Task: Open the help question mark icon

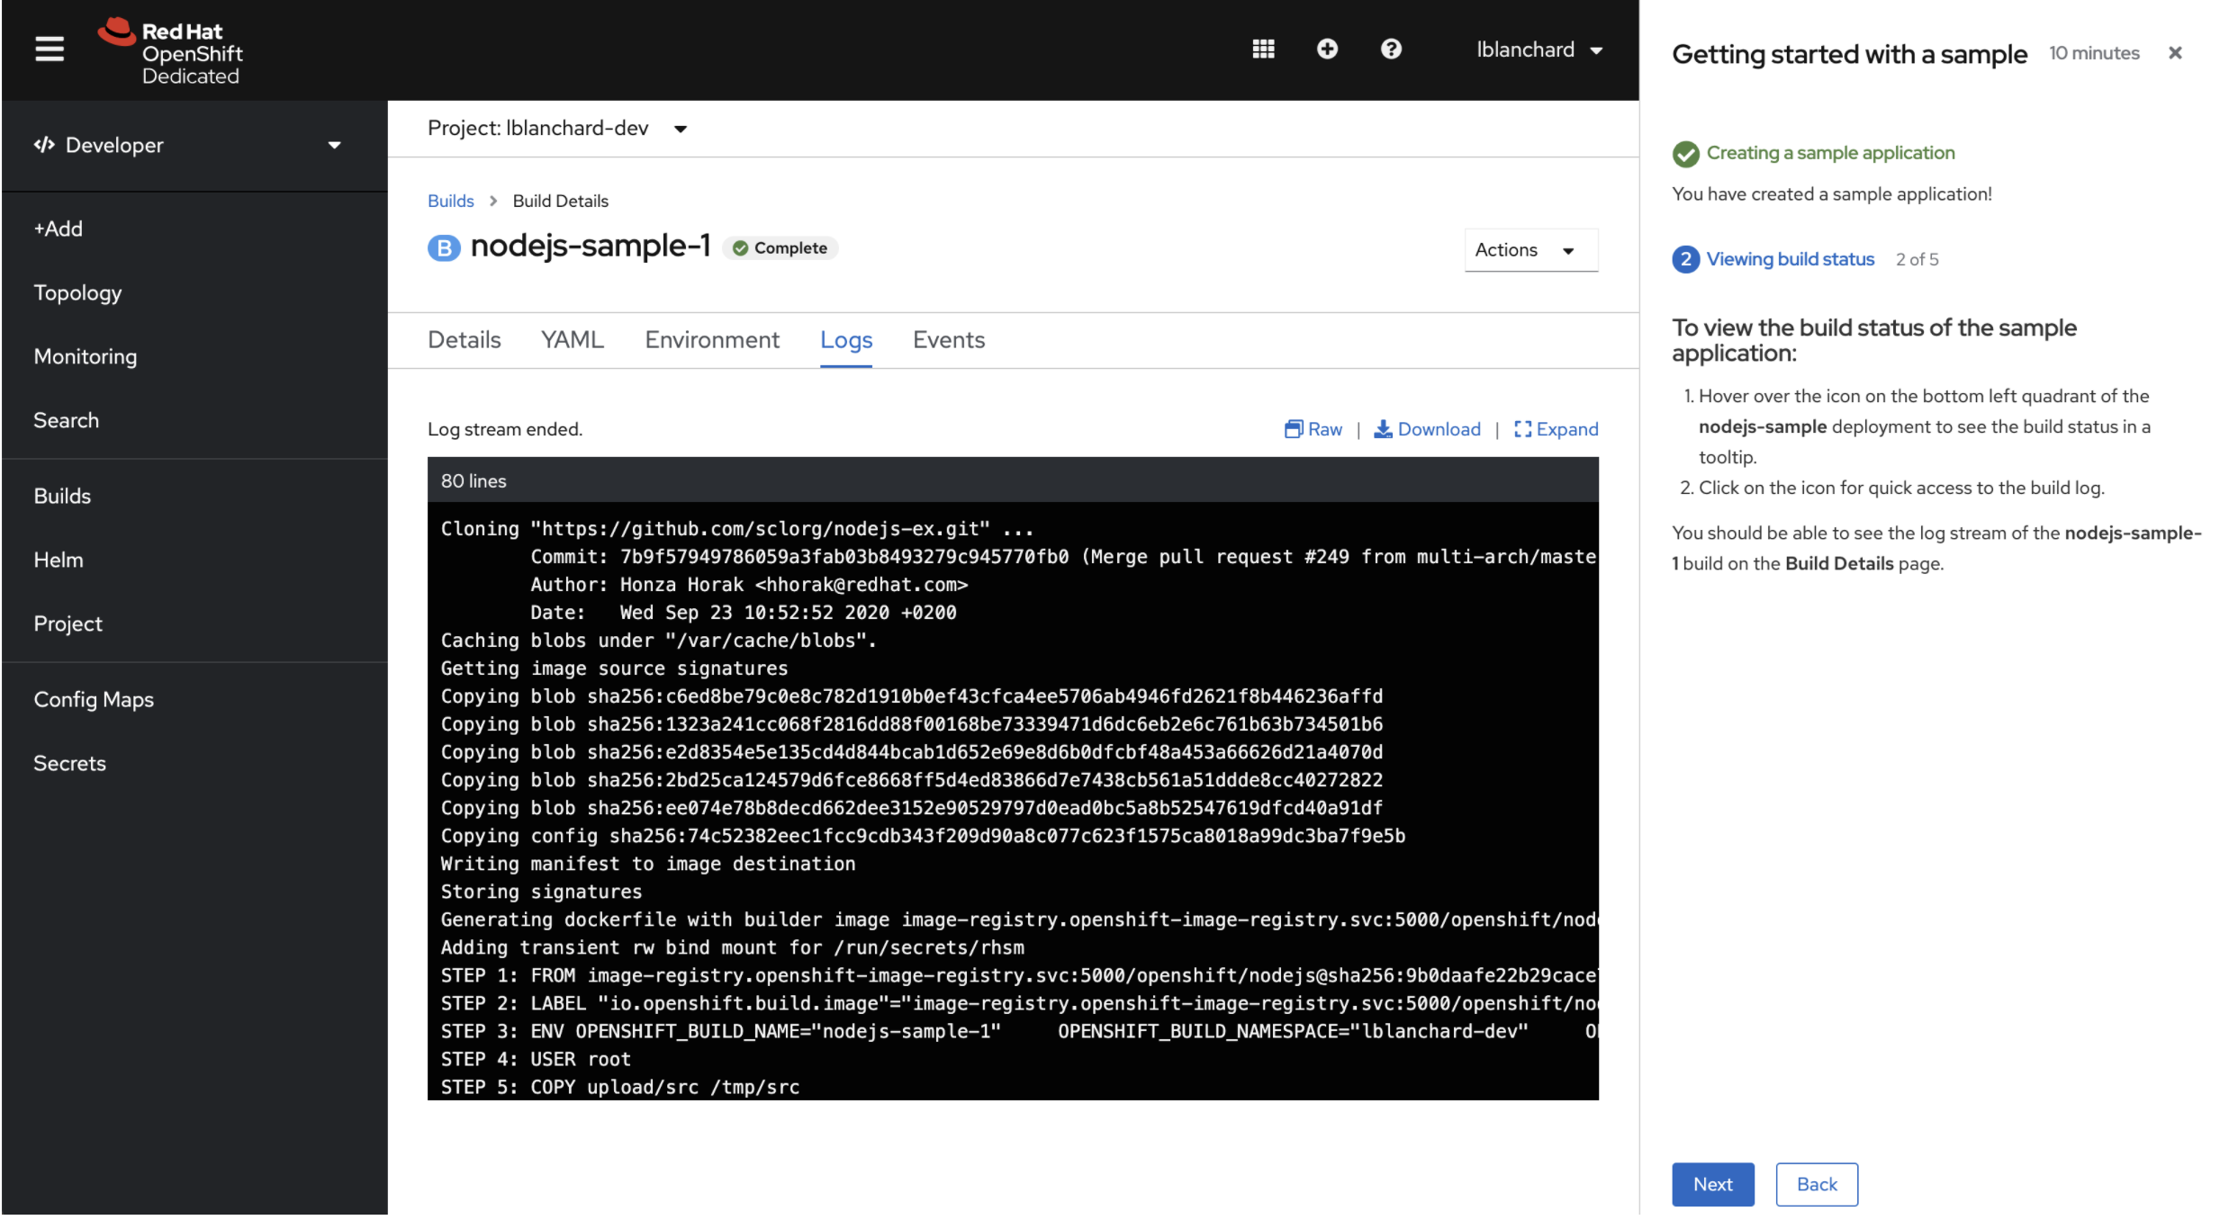Action: (1390, 49)
